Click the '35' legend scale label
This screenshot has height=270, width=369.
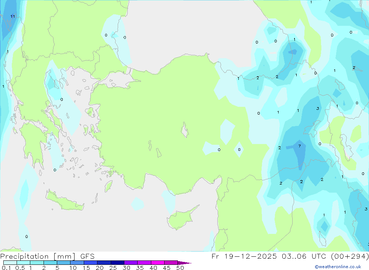click(x=140, y=268)
